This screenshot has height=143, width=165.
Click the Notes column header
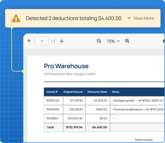116,92
